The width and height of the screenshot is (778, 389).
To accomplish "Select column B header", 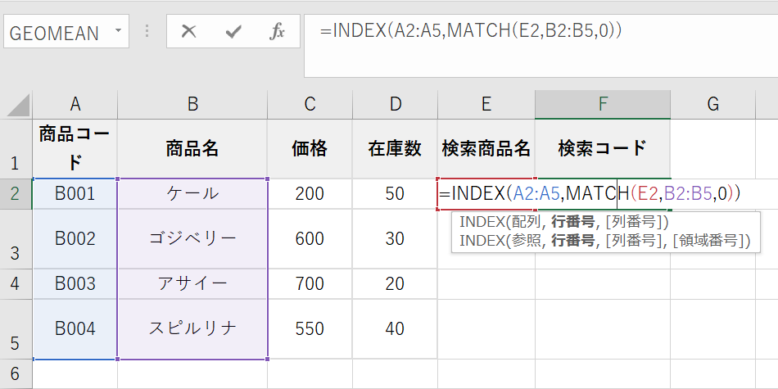I will pyautogui.click(x=192, y=104).
